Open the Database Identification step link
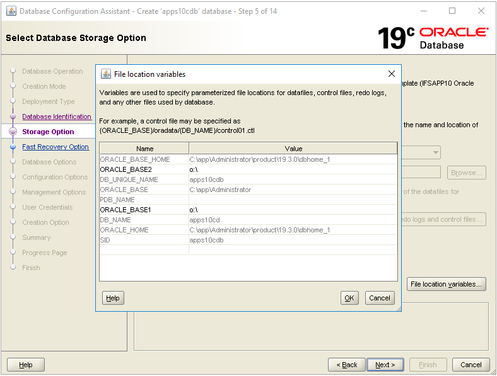Viewport: 497px width, 376px height. pyautogui.click(x=57, y=117)
